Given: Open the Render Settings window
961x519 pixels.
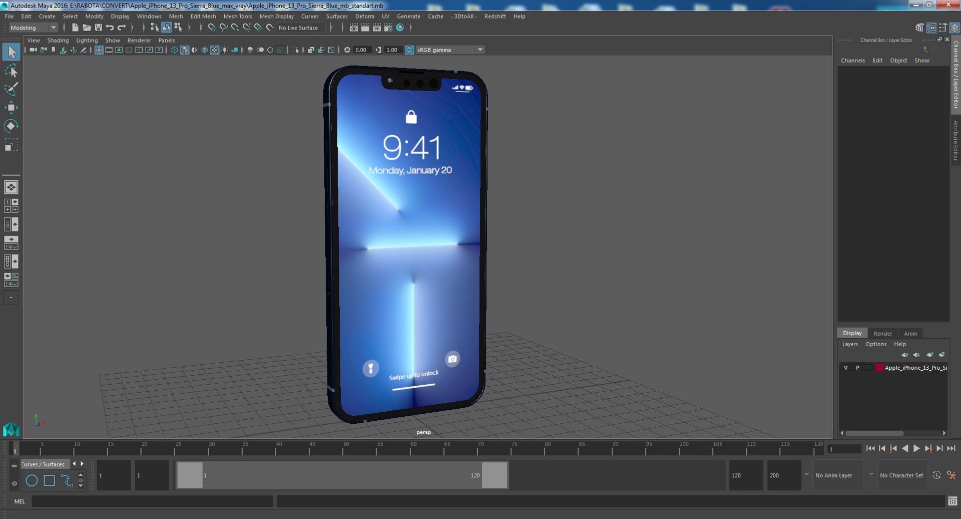Looking at the screenshot, I should [388, 28].
